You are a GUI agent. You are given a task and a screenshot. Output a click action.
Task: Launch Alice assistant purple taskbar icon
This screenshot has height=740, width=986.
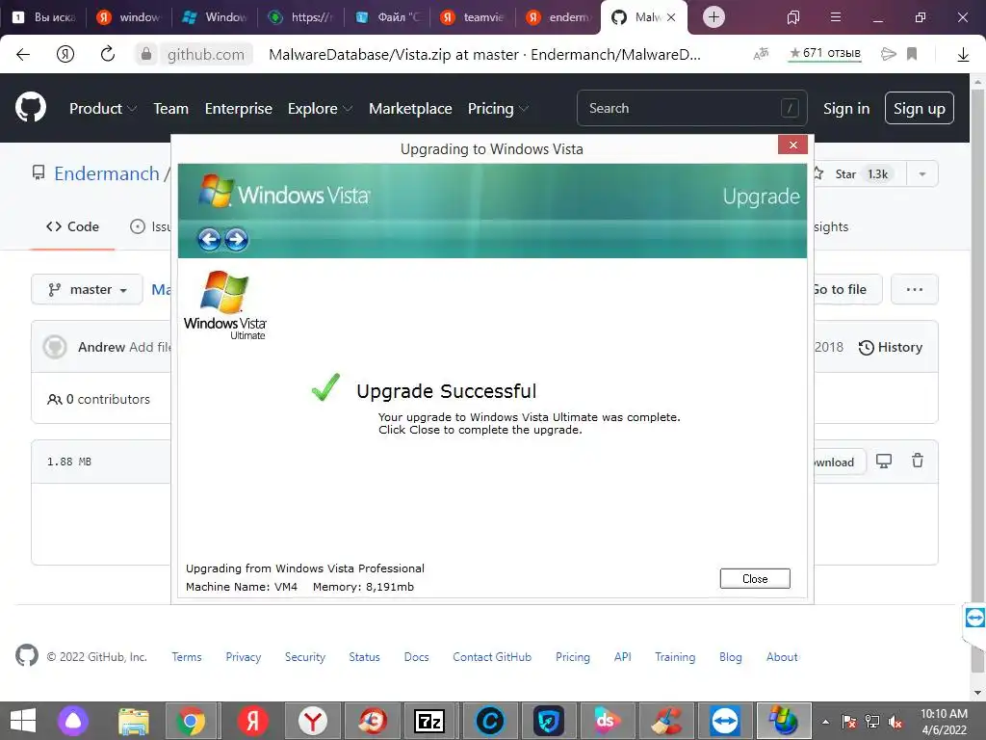pos(73,721)
